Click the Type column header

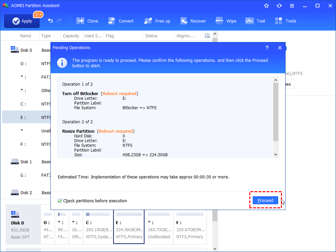pyautogui.click(x=46, y=36)
